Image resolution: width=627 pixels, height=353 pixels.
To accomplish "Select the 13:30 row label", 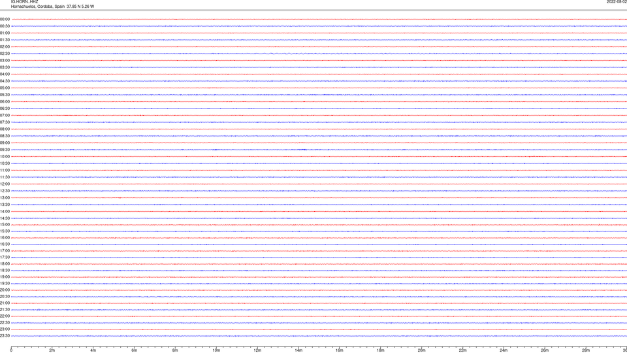I will [x=5, y=205].
